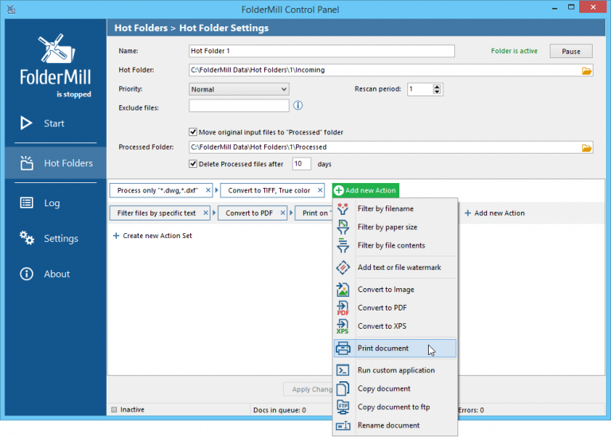611x437 pixels.
Task: Toggle the Inactive checkbox in status bar
Action: point(115,410)
